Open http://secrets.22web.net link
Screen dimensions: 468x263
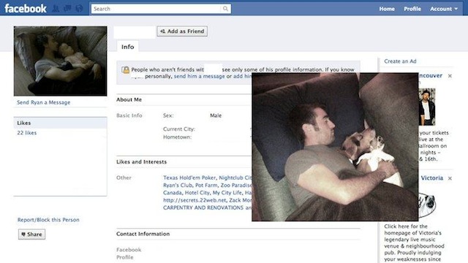(195, 200)
